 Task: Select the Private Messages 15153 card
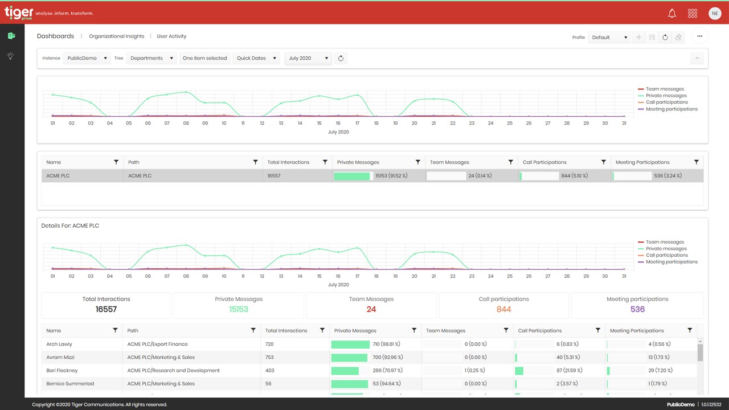click(239, 305)
